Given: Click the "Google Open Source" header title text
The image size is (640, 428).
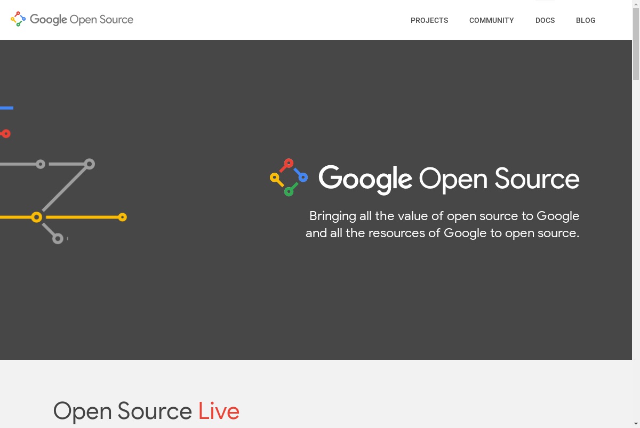Looking at the screenshot, I should [x=82, y=20].
